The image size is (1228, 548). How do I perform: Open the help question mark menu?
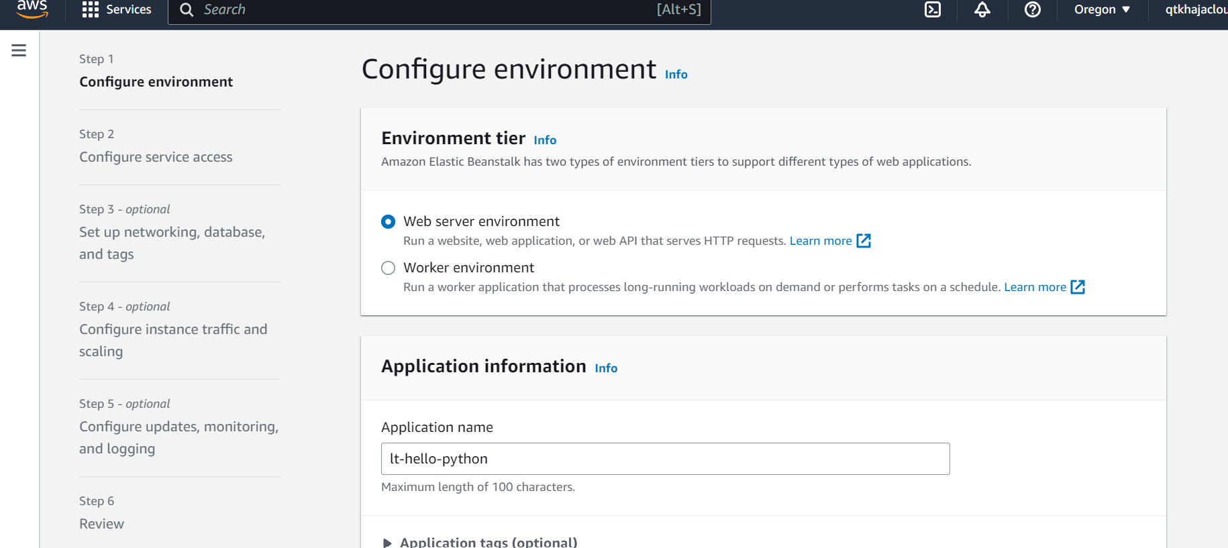click(x=1033, y=9)
